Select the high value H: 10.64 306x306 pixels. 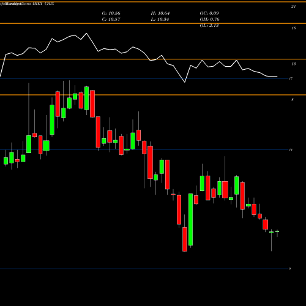tap(160, 13)
